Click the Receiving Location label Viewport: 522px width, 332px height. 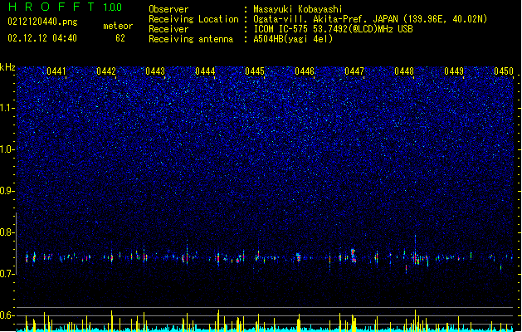[193, 19]
